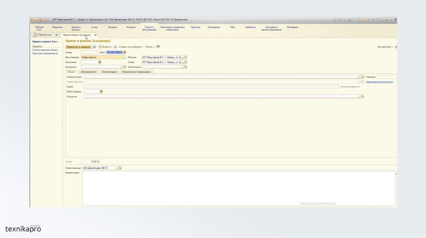Expand the Печать dropdown menu

(x=150, y=47)
